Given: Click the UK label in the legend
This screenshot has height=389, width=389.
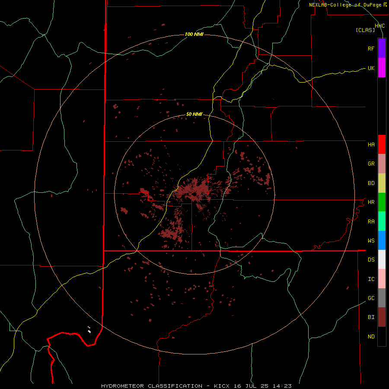Looking at the screenshot, I should coord(371,68).
